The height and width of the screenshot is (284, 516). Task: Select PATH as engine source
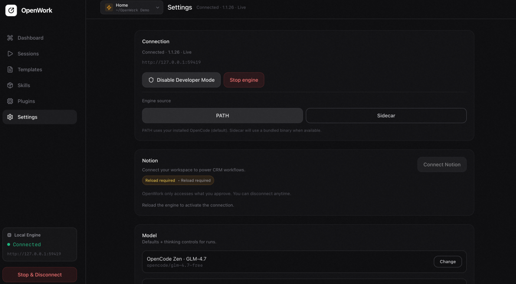click(x=222, y=116)
